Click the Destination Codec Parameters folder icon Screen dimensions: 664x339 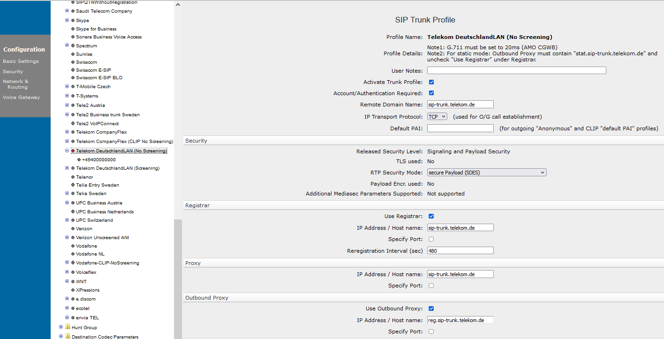(68, 336)
